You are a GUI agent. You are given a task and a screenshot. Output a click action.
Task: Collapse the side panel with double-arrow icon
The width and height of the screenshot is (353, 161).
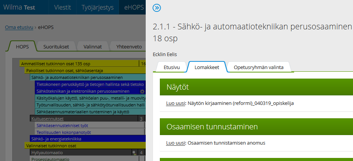point(156,8)
